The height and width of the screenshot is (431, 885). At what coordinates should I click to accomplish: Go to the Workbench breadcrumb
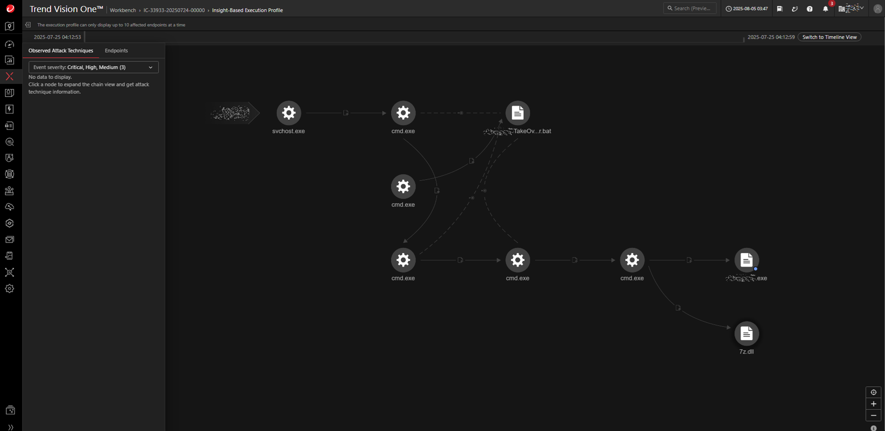(123, 10)
